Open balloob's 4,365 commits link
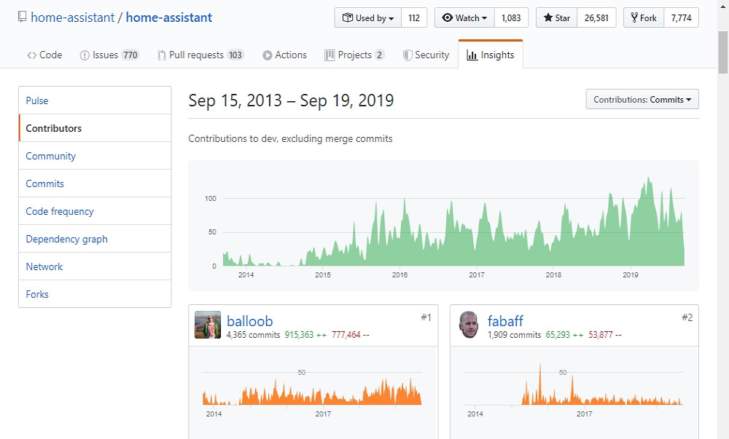Screen dimensions: 729x439 254,335
